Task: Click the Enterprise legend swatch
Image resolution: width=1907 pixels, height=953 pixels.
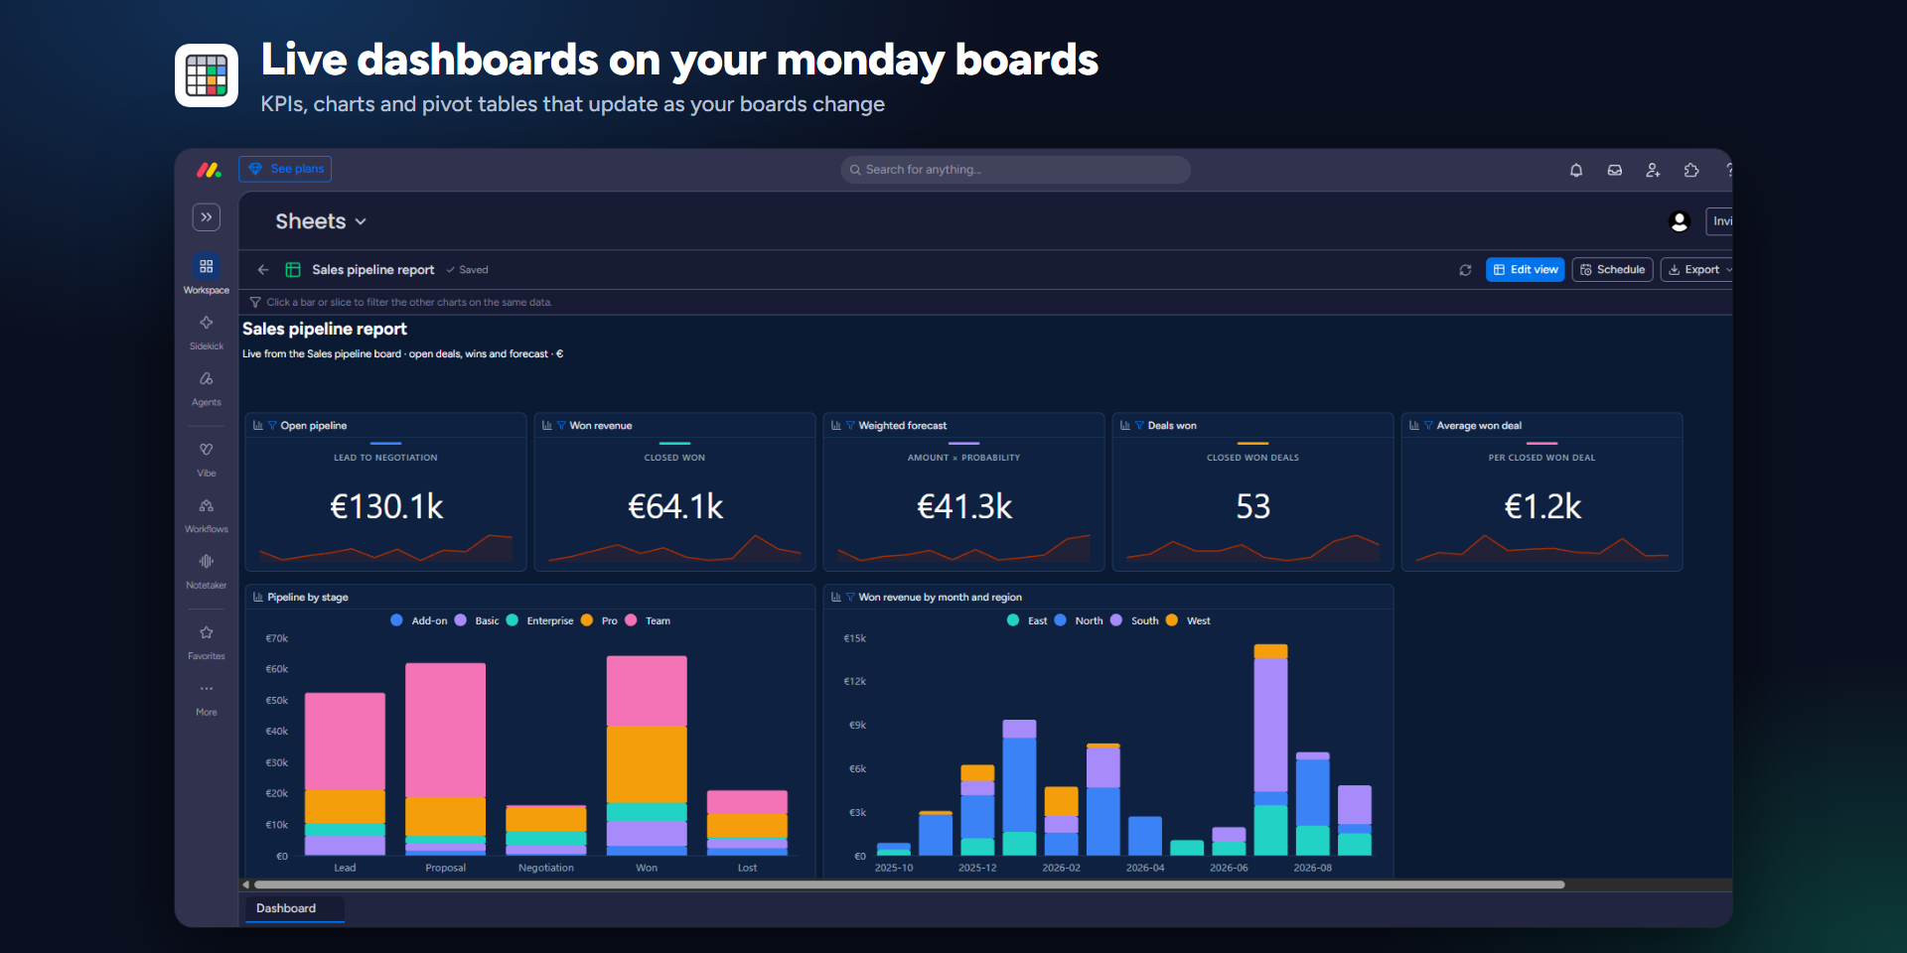Action: [513, 620]
